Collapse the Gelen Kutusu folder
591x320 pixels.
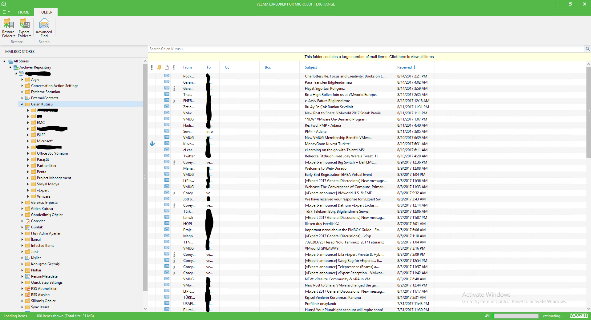[22, 104]
